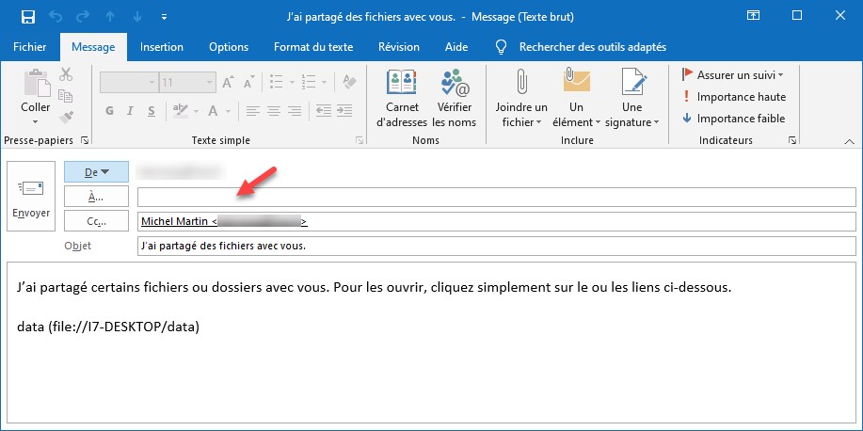Click the format painter brush icon
The height and width of the screenshot is (431, 863).
coord(66,117)
